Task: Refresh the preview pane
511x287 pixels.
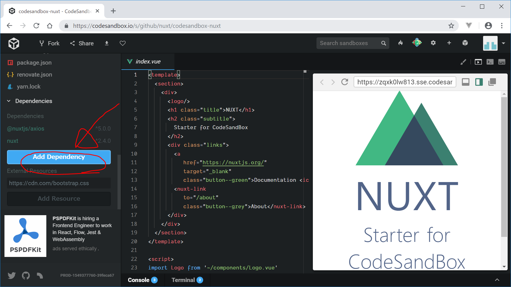Action: 345,82
